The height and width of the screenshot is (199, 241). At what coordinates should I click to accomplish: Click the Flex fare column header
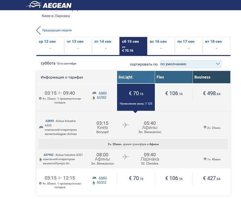tap(174, 77)
